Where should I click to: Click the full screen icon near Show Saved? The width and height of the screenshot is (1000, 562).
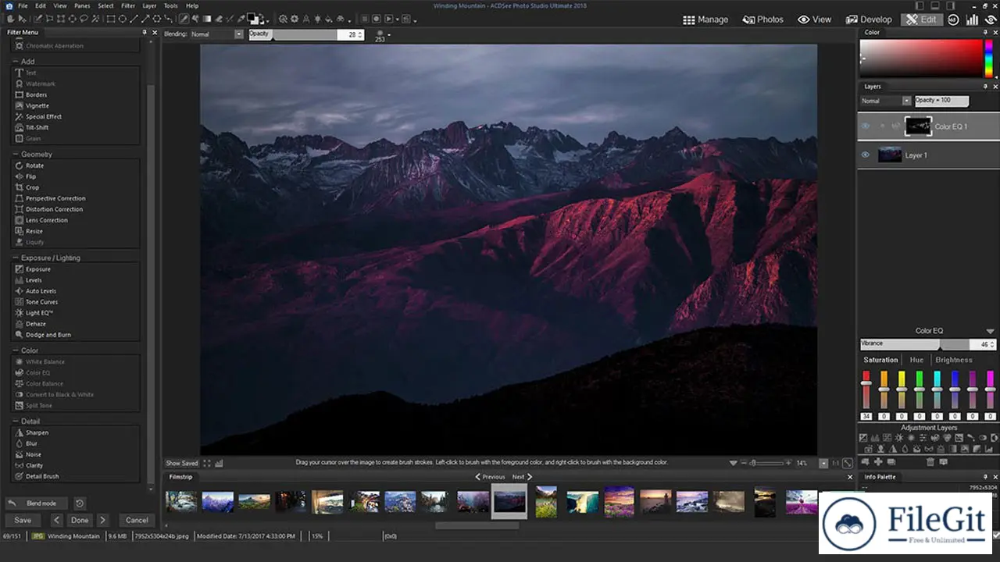[208, 463]
